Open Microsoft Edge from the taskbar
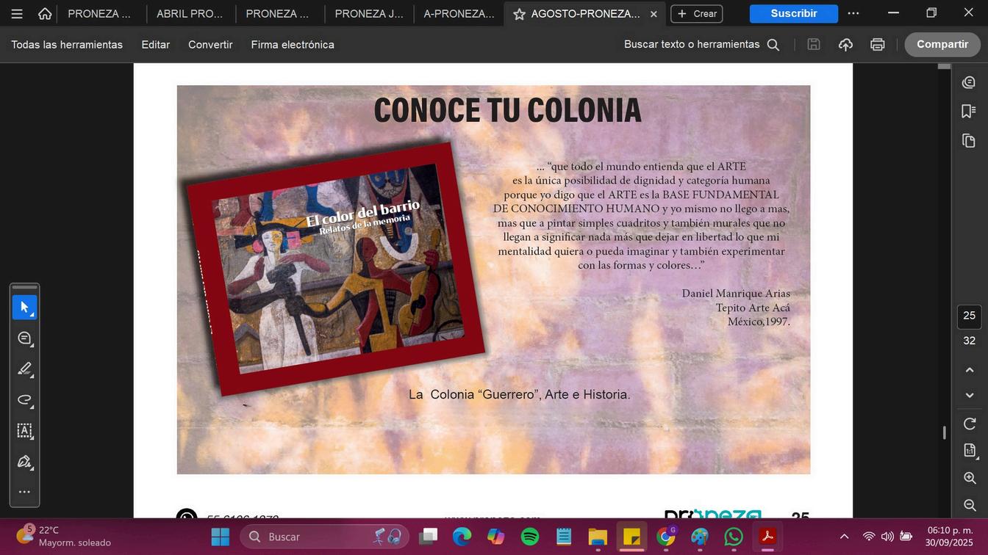 pyautogui.click(x=462, y=537)
